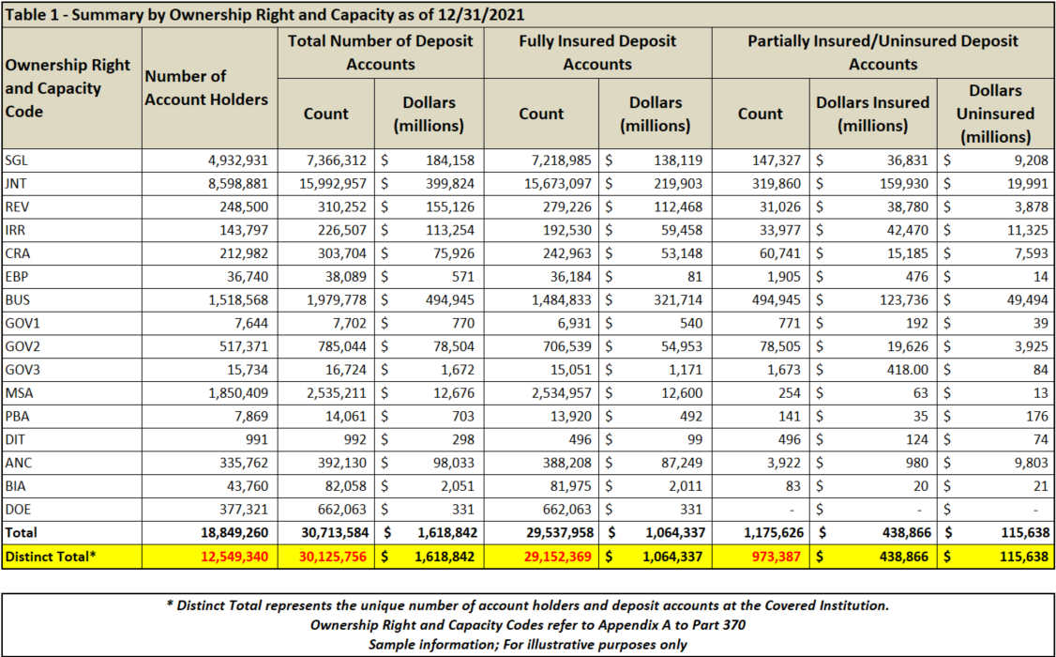Click the Dollars Uninsured (millions) column header
The image size is (1056, 657).
tap(994, 114)
